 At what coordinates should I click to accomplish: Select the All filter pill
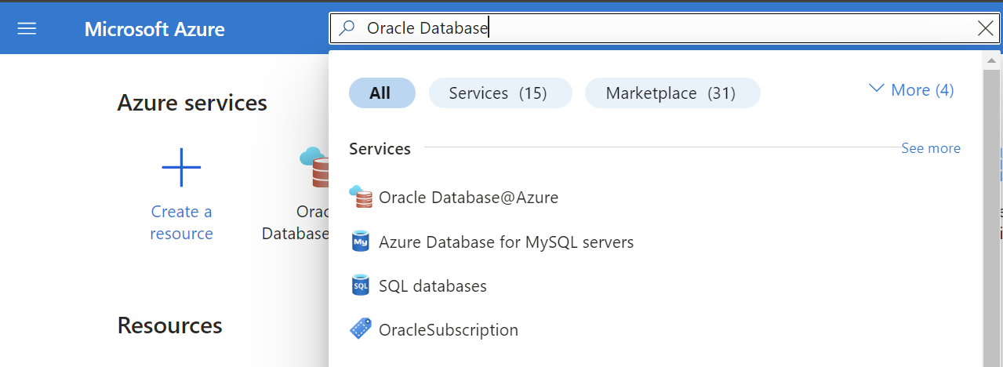pyautogui.click(x=382, y=93)
